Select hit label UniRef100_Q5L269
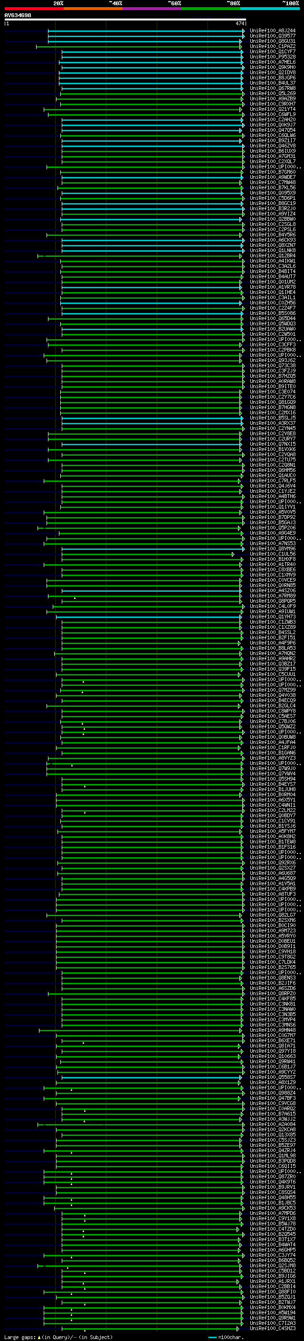 pyautogui.click(x=272, y=93)
